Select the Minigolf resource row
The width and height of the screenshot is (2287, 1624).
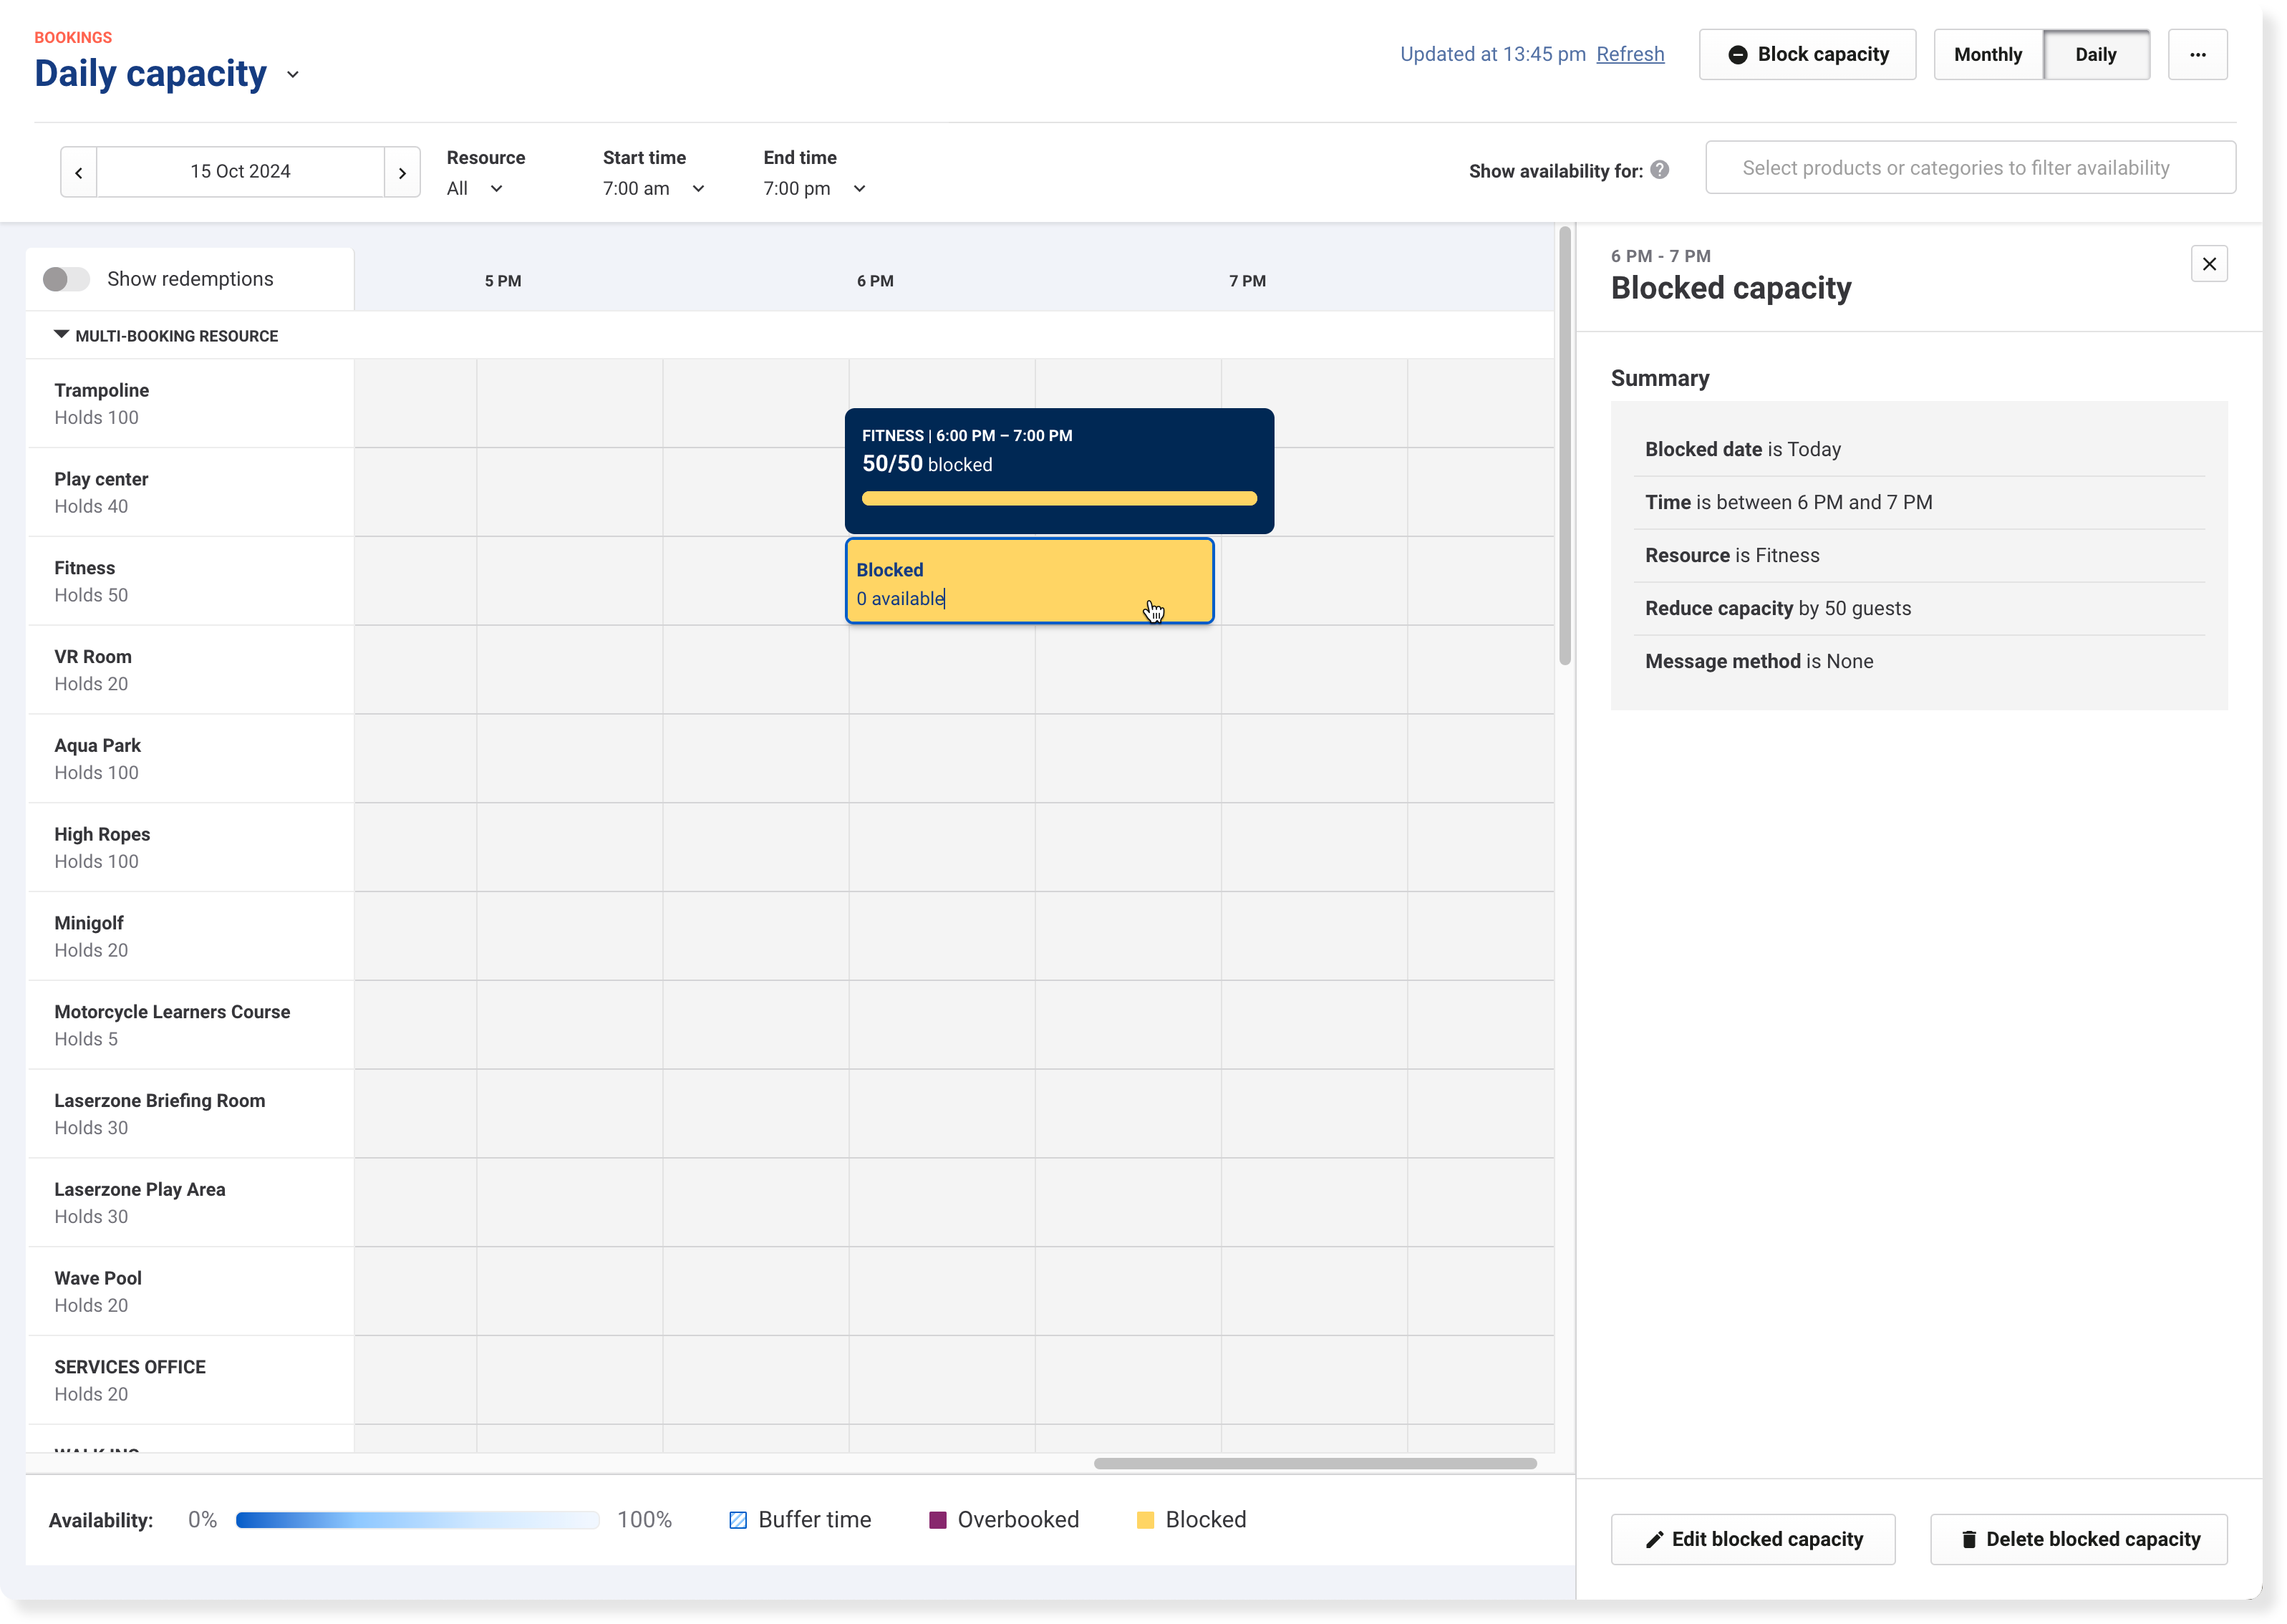190,937
